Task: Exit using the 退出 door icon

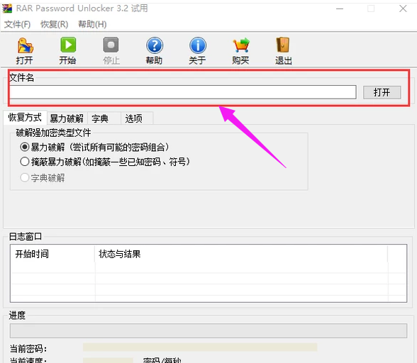Action: 283,45
